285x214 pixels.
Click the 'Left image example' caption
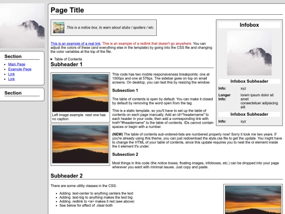pyautogui.click(x=79, y=117)
